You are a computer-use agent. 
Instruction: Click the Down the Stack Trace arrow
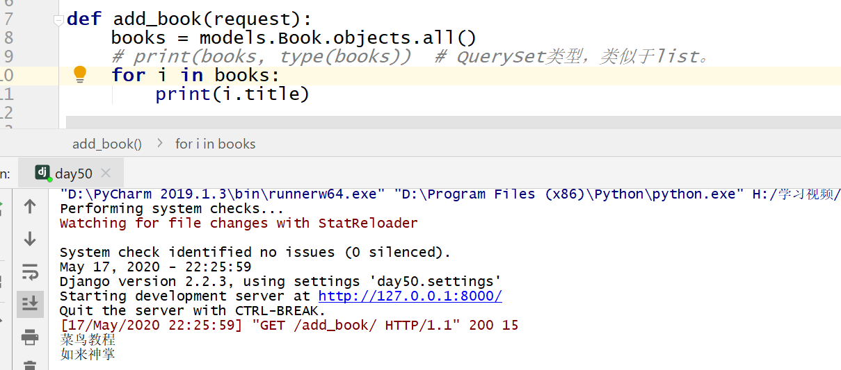tap(30, 239)
